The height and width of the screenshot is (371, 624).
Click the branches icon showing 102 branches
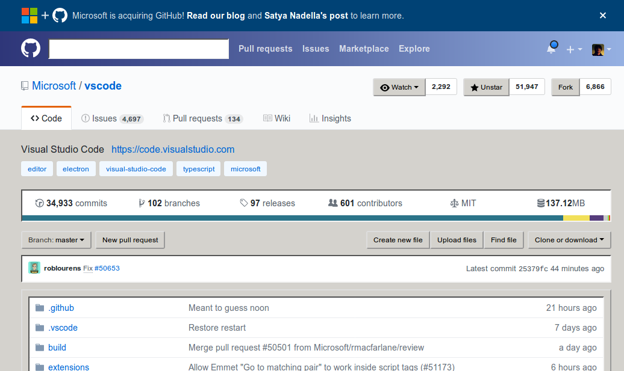(140, 203)
